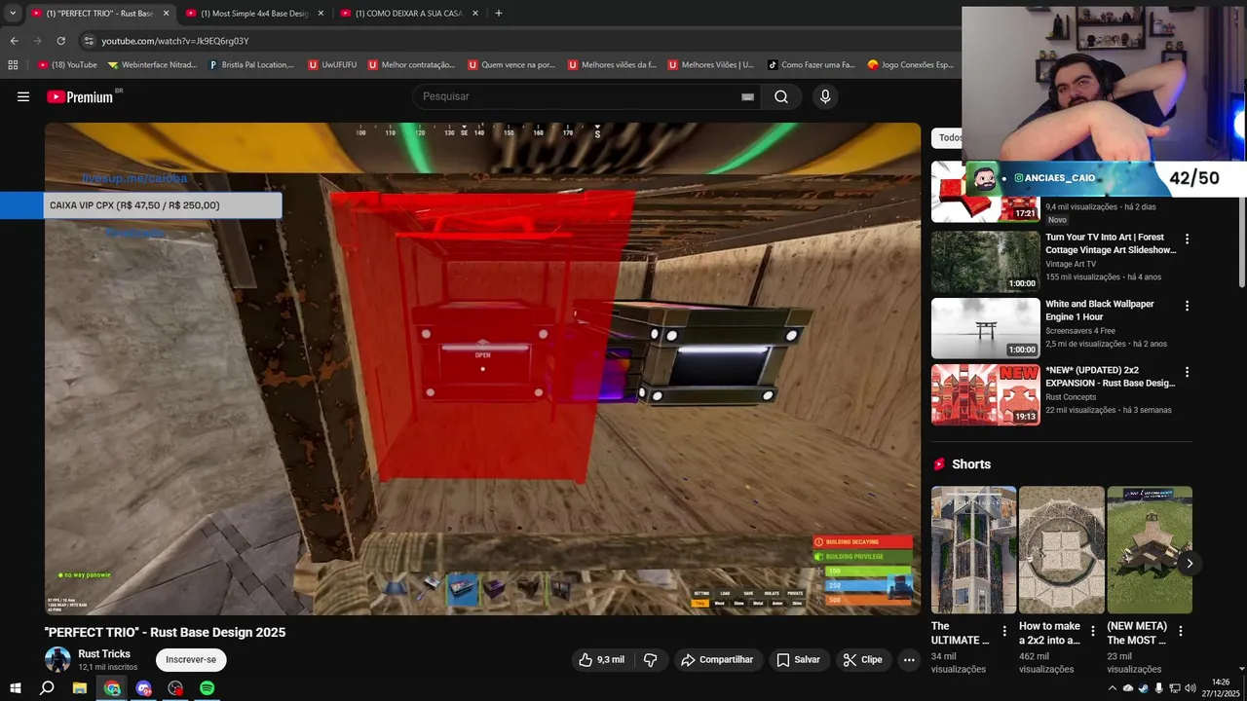
Task: Create a clip with the Clipe button
Action: (862, 659)
